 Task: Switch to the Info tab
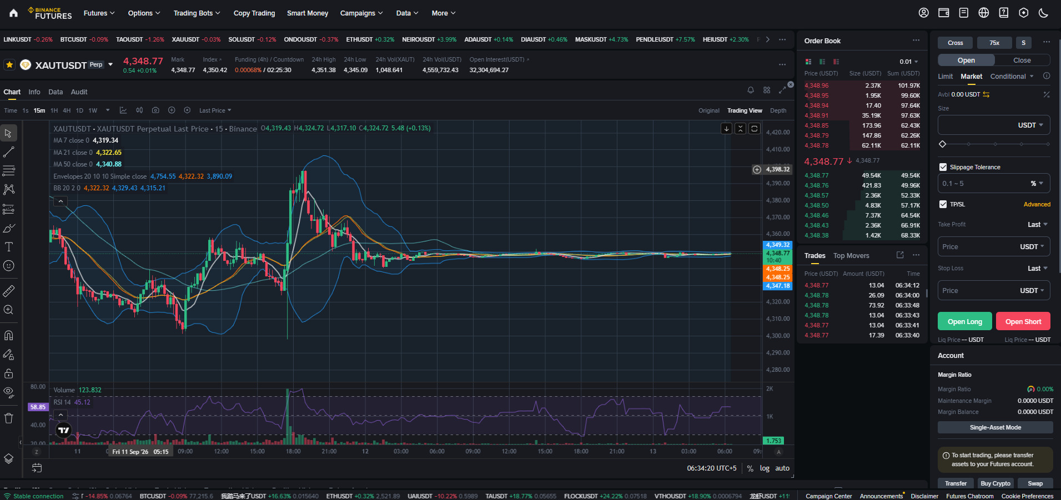point(34,92)
